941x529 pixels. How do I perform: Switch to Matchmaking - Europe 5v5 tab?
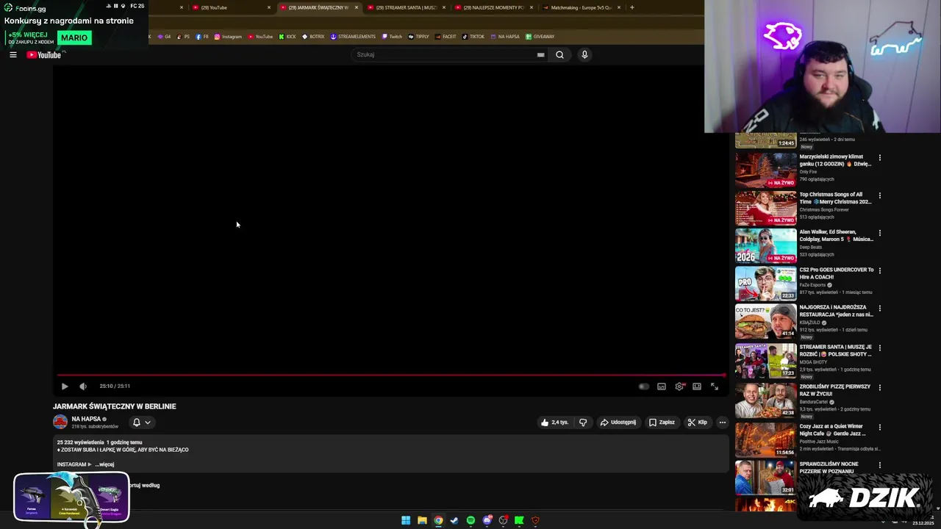(581, 7)
